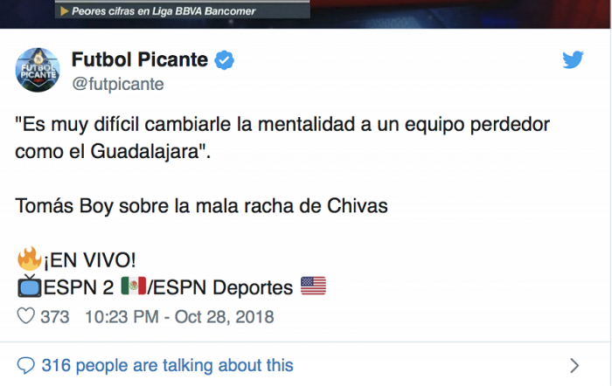Click the fire emoji before EN VIVO
612x386 pixels.
tap(28, 258)
